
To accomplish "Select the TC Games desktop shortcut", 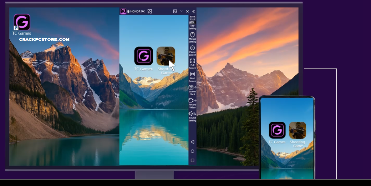I will click(22, 22).
